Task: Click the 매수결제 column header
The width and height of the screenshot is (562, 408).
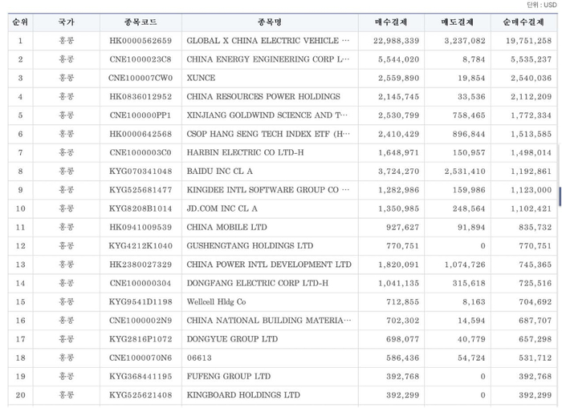Action: point(392,22)
